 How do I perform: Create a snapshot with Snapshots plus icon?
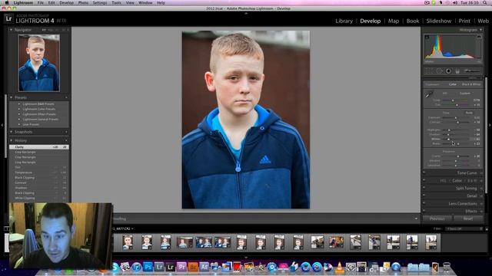pos(66,132)
